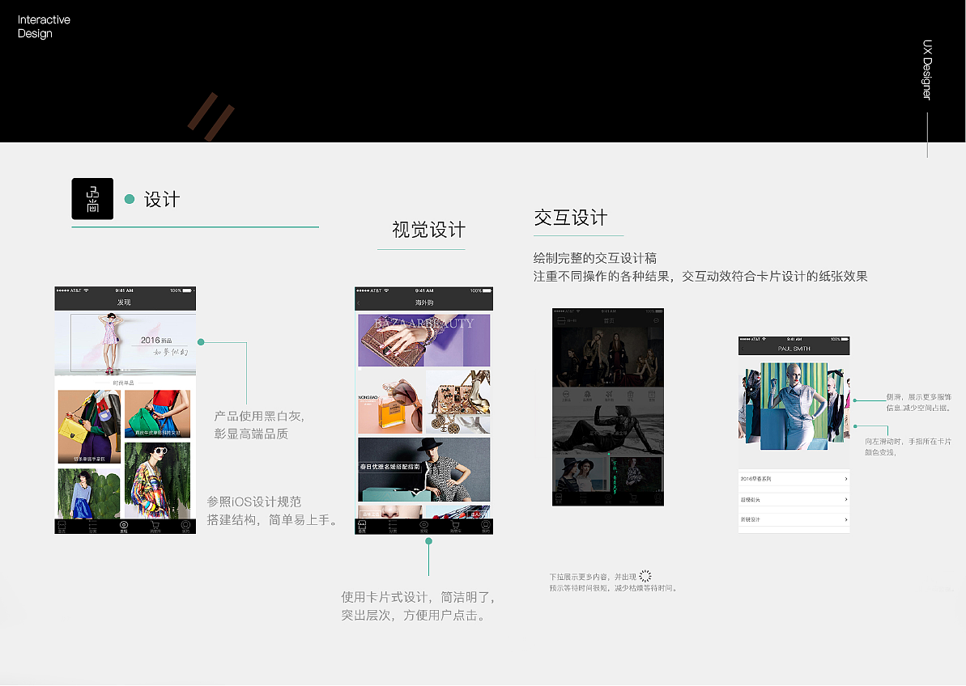This screenshot has width=966, height=686.
Task: Tap home tab icon in 海外购 screen
Action: [x=362, y=526]
